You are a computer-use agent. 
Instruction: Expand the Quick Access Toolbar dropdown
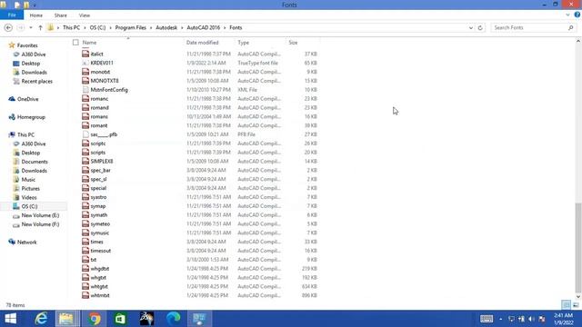(x=35, y=5)
